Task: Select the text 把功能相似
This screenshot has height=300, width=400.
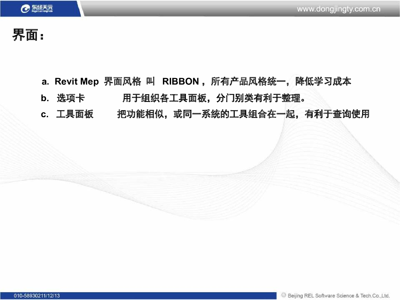Action: click(x=141, y=114)
